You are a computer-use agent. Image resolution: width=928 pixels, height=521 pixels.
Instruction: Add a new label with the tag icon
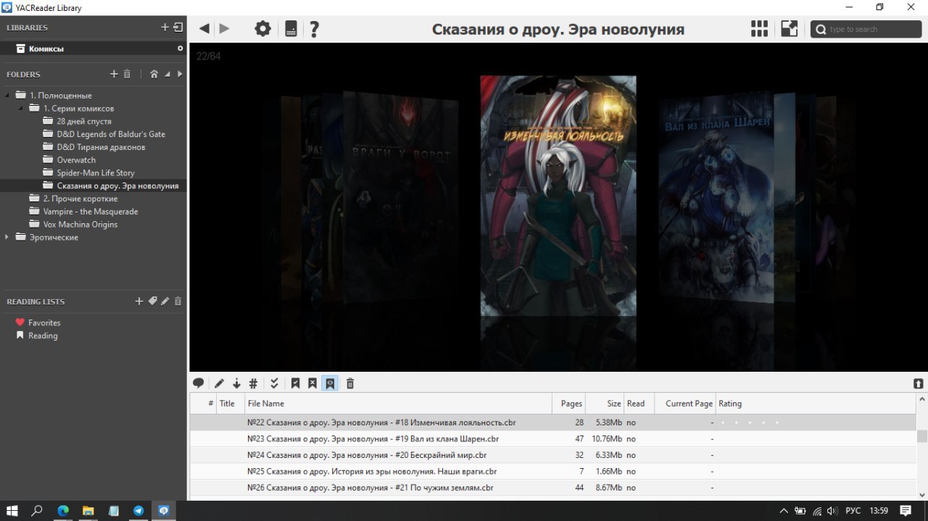point(152,301)
